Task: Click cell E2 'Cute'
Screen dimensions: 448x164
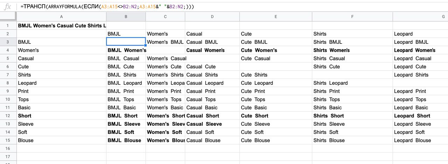Action: pyautogui.click(x=276, y=34)
